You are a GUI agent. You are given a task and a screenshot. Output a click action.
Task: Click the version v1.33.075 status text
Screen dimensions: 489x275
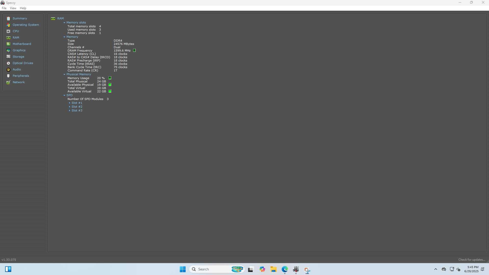[x=9, y=260]
